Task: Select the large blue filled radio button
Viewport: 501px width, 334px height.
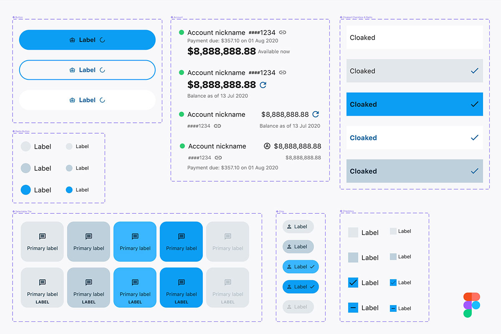Action: pos(26,190)
